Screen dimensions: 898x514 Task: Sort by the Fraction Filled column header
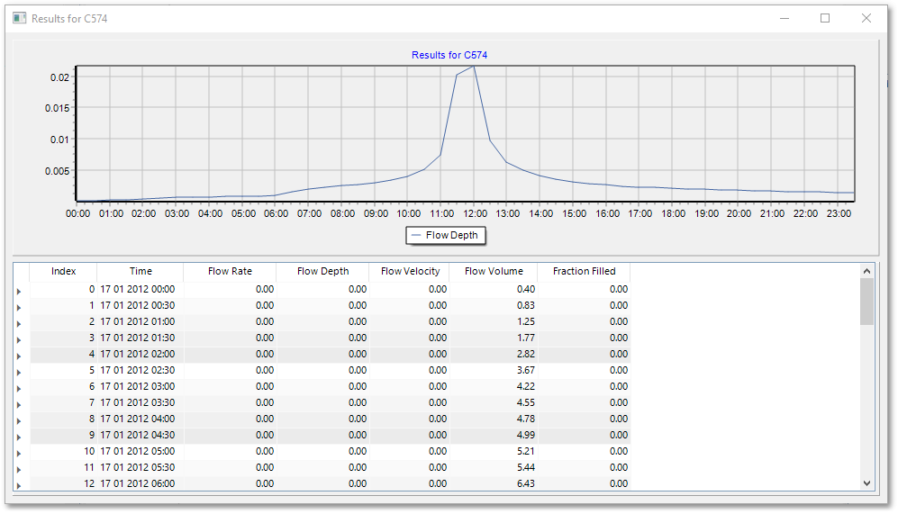tap(585, 271)
